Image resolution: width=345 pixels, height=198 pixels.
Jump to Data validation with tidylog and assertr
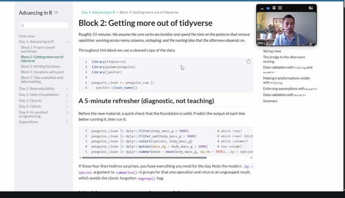(x=287, y=70)
